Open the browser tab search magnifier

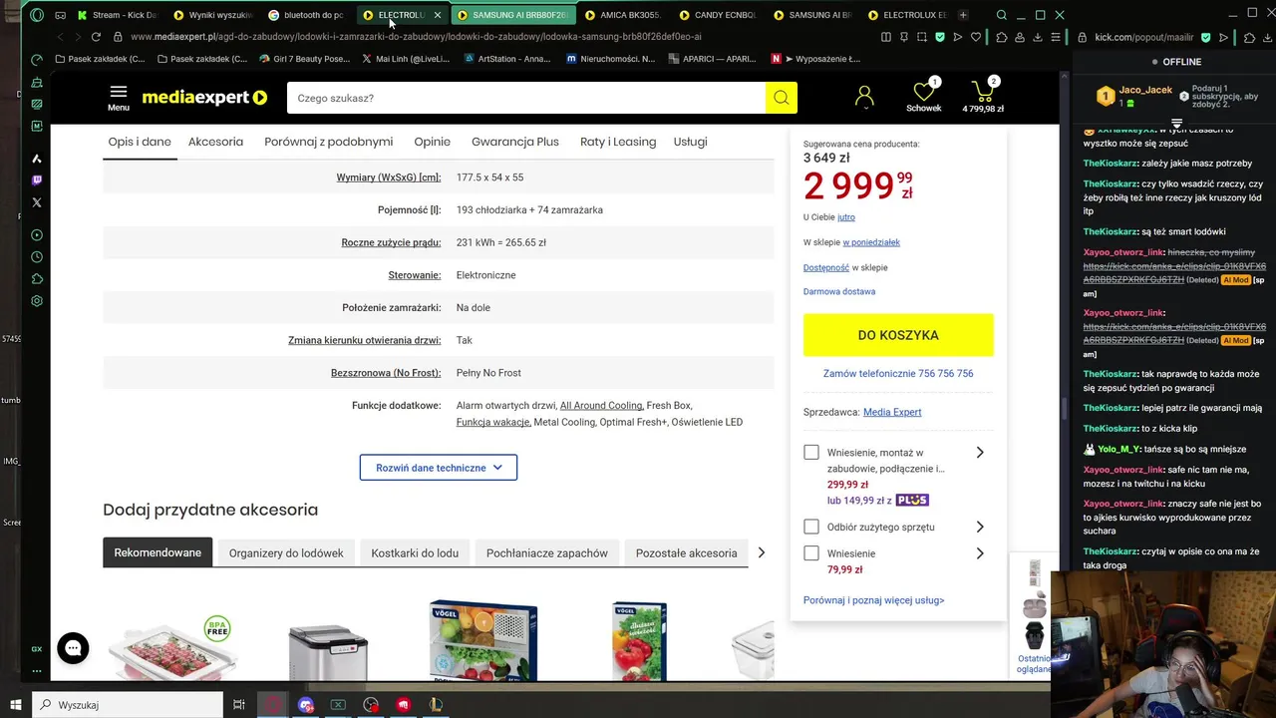point(1002,15)
